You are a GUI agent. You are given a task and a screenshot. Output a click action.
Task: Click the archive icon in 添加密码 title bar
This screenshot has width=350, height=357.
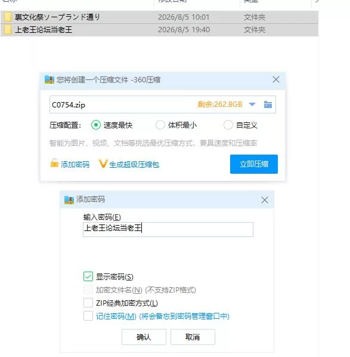pos(69,199)
